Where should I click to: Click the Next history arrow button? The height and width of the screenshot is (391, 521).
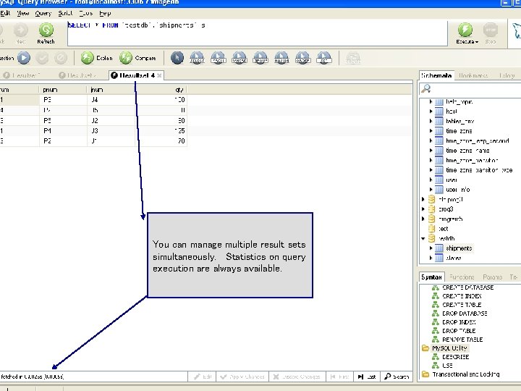point(20,30)
